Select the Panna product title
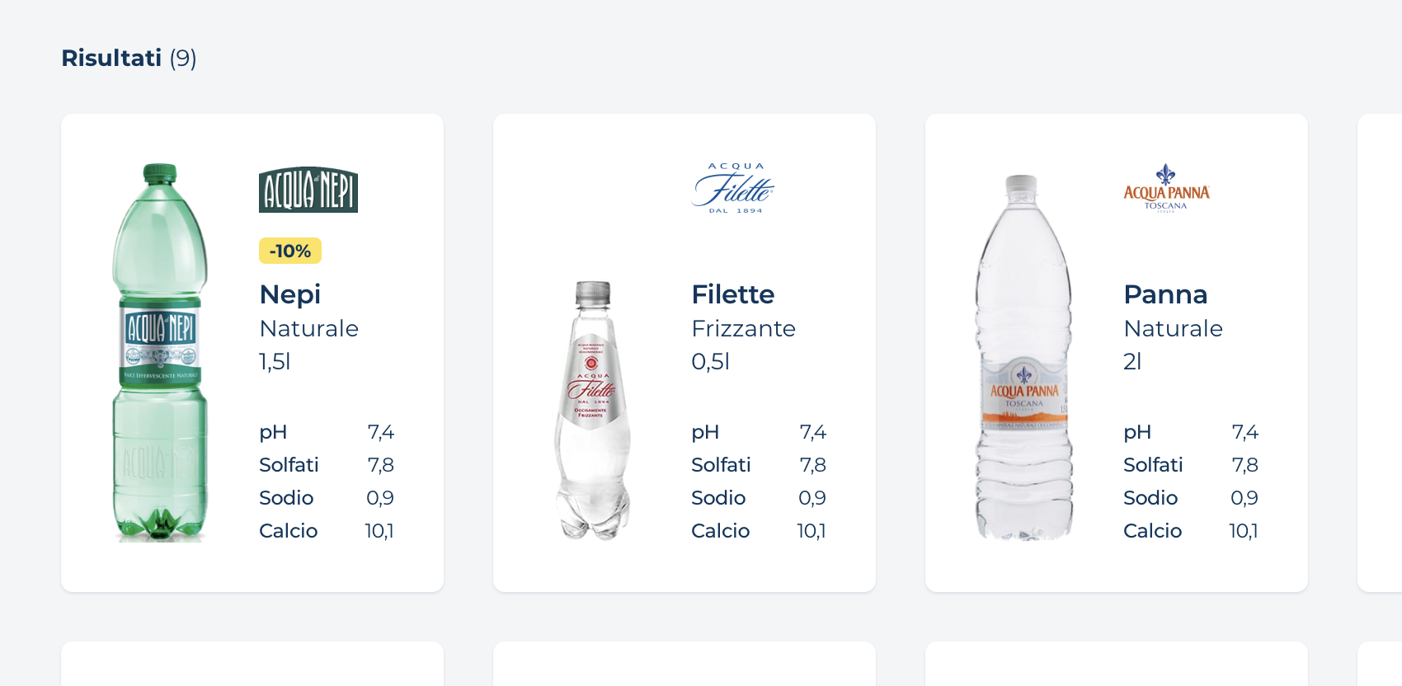Image resolution: width=1402 pixels, height=686 pixels. [1164, 294]
